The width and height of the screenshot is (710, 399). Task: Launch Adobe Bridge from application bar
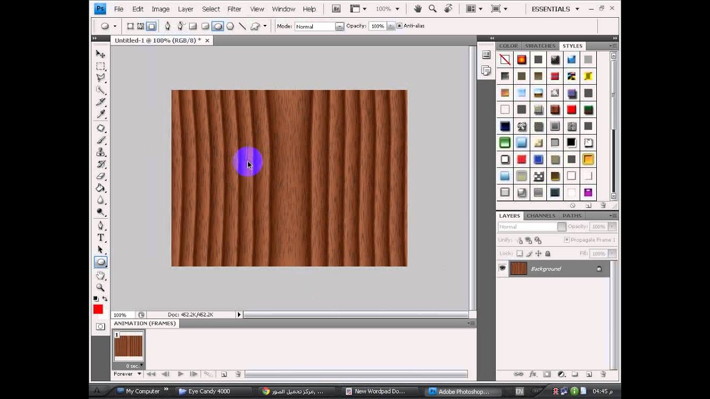336,9
